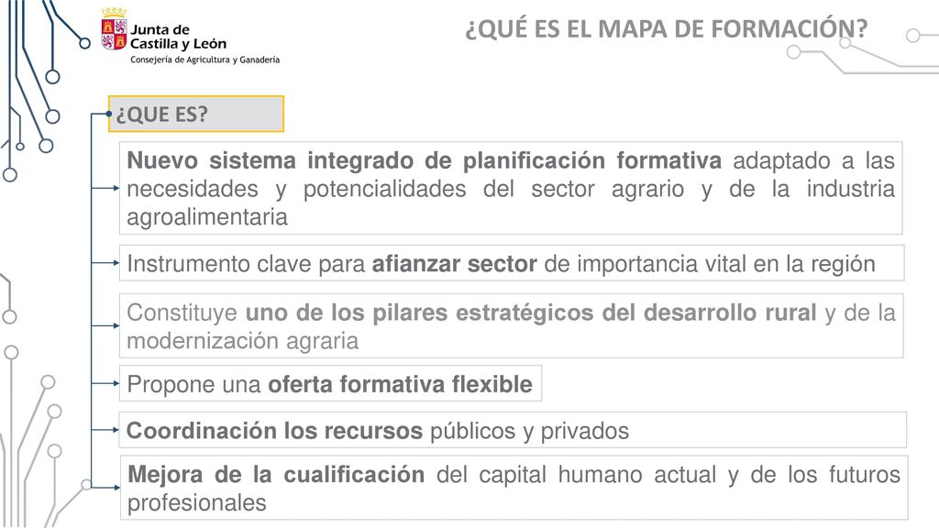Select the Mejora de la cualificación box

pos(514,488)
